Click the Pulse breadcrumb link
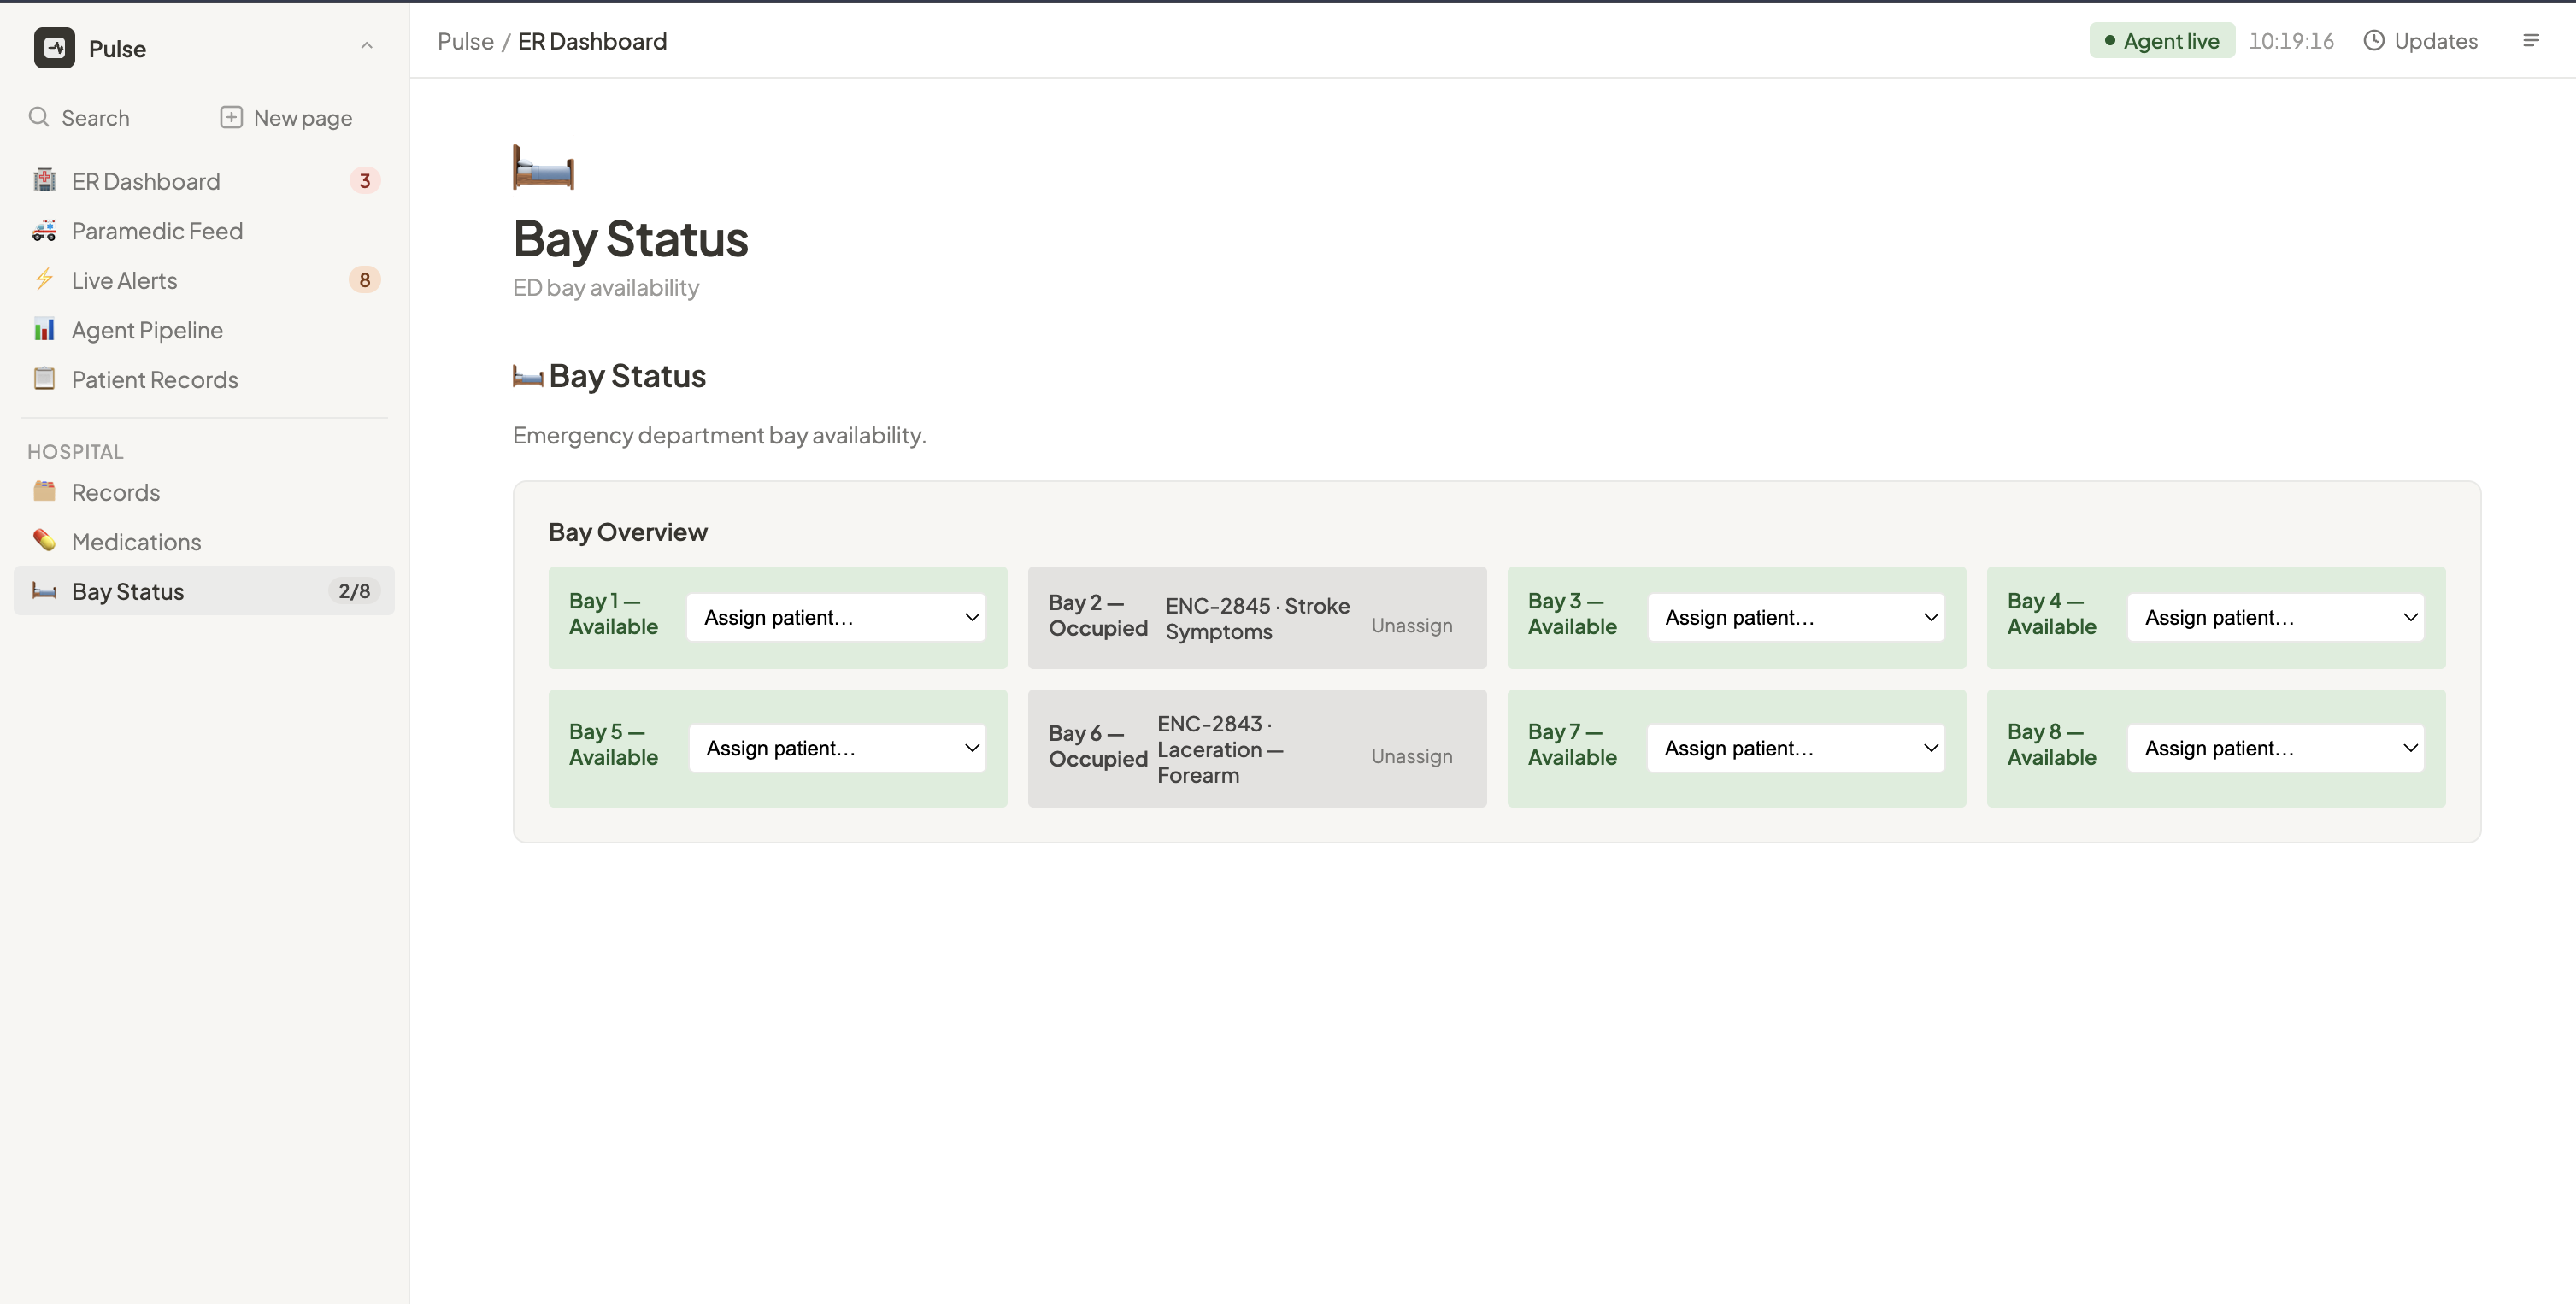The width and height of the screenshot is (2576, 1304). [x=465, y=41]
